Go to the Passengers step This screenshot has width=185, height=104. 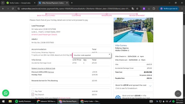coord(107,15)
